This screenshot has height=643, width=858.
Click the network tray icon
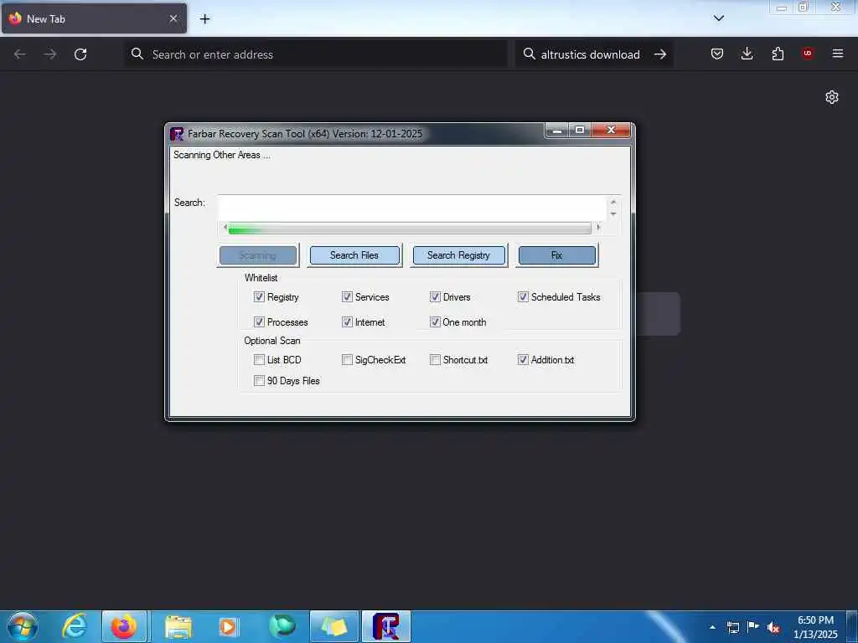(x=733, y=627)
